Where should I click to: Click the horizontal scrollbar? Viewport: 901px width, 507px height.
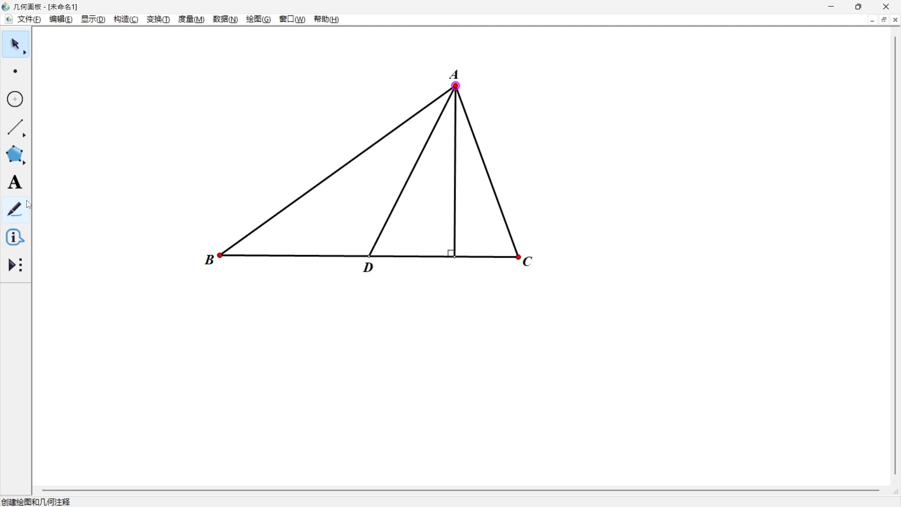click(x=461, y=491)
